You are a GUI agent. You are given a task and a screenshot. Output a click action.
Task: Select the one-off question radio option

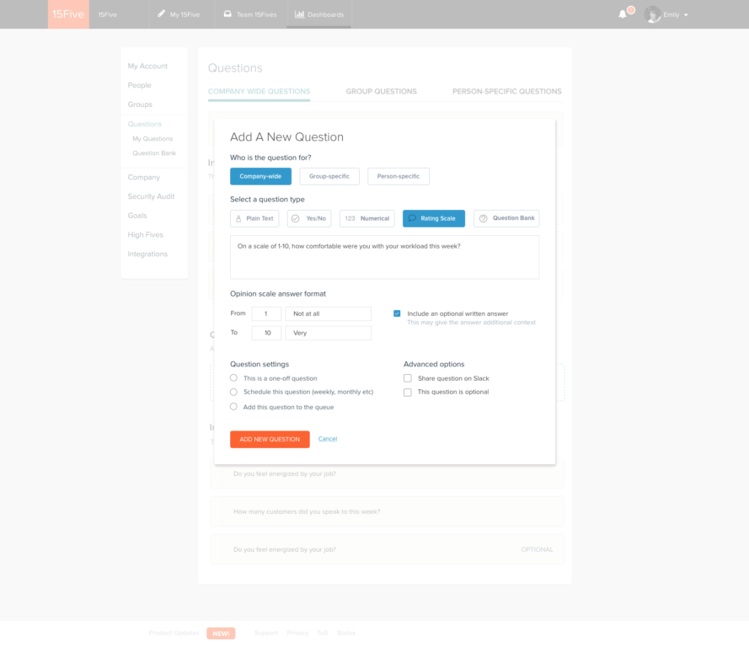click(234, 378)
